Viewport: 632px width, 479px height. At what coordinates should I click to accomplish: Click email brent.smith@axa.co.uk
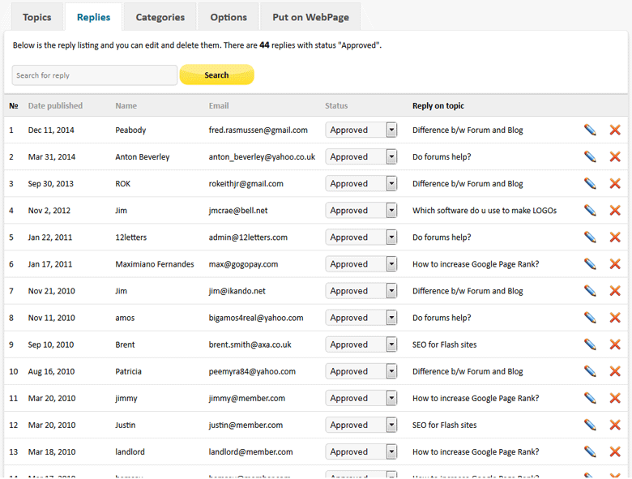tap(250, 344)
